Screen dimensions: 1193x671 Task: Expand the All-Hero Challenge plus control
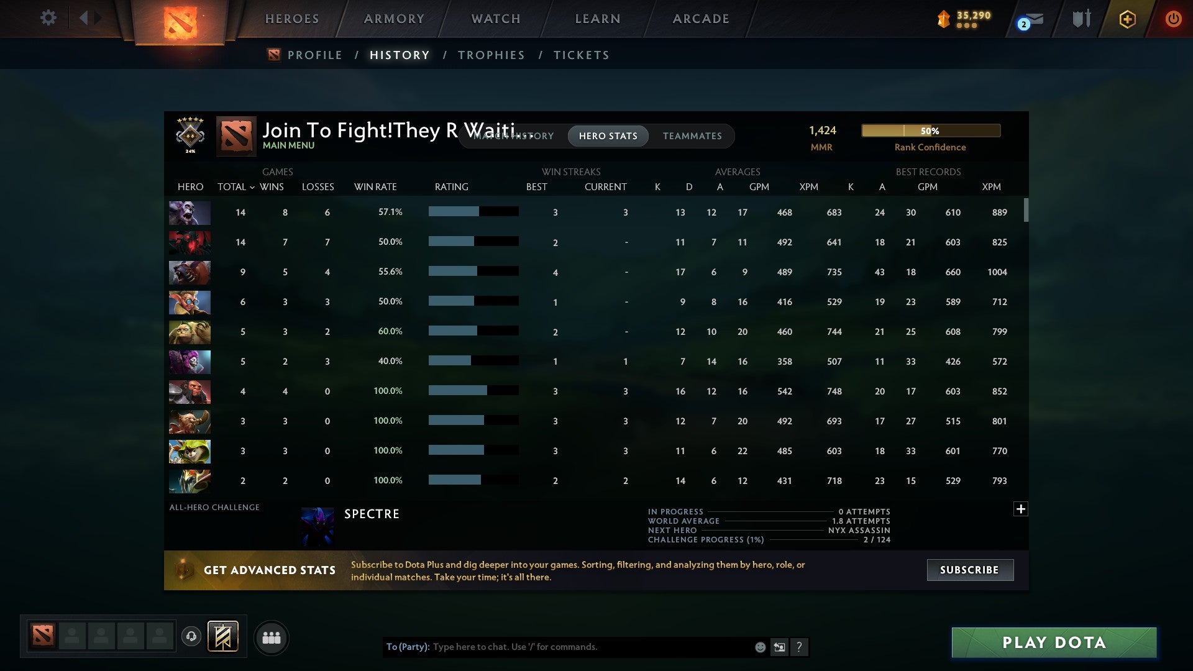click(1021, 509)
